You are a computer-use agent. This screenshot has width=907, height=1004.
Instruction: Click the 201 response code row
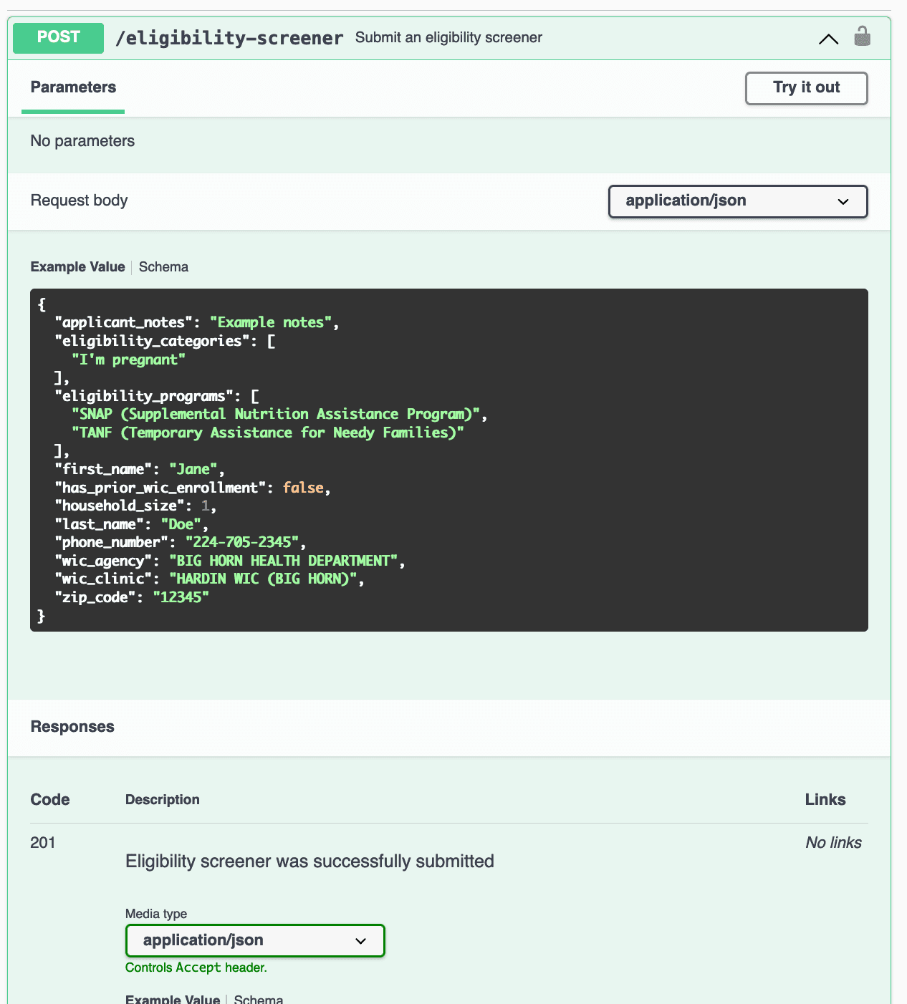pos(43,843)
